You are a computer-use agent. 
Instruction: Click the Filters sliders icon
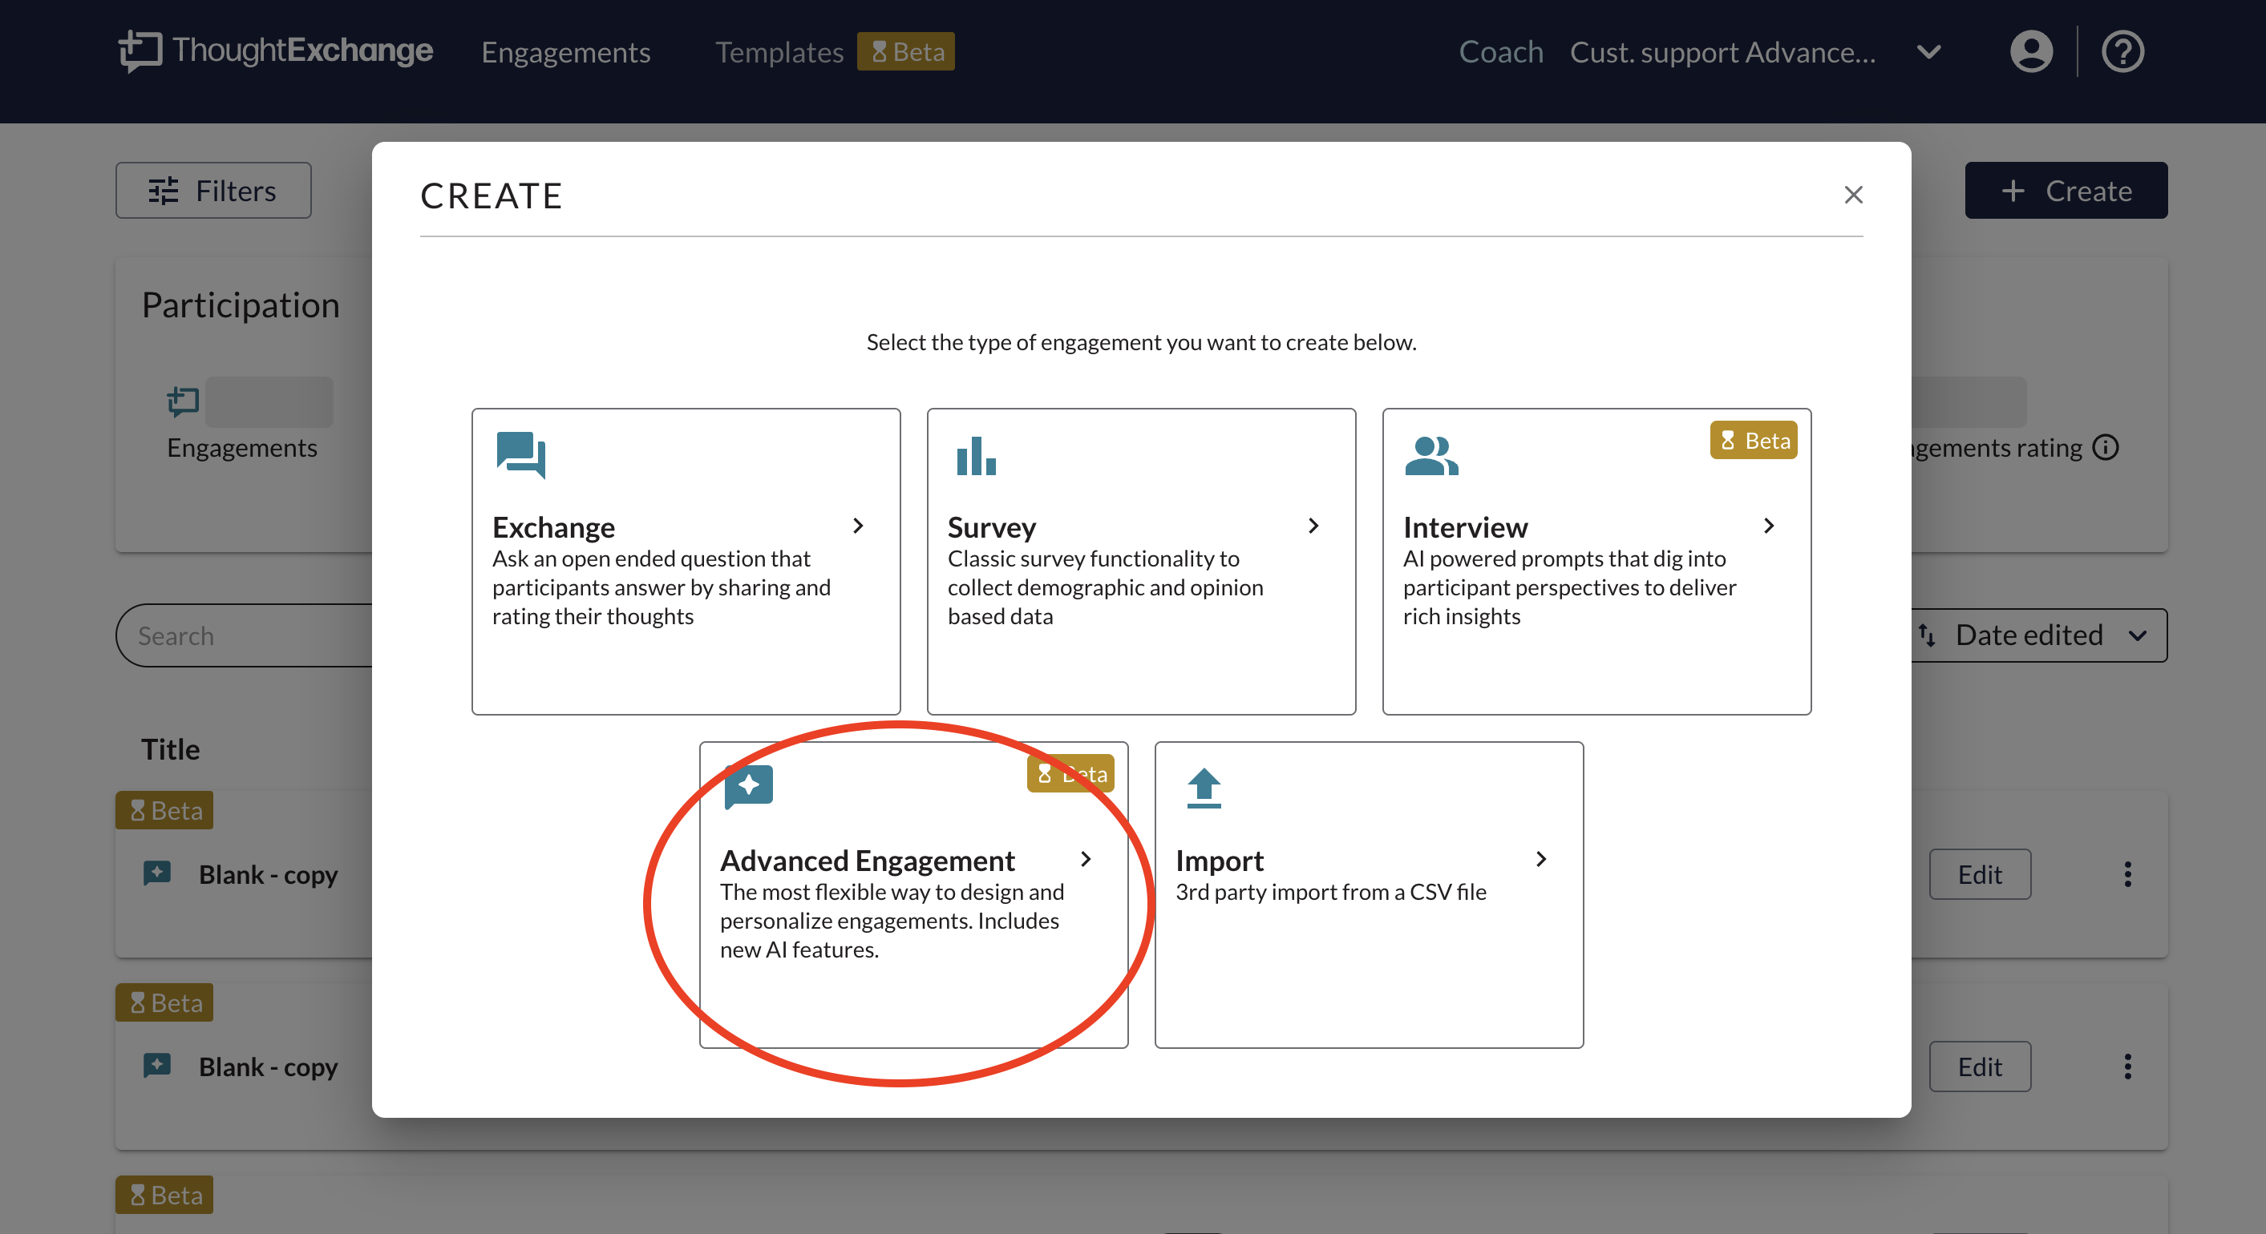[x=164, y=191]
